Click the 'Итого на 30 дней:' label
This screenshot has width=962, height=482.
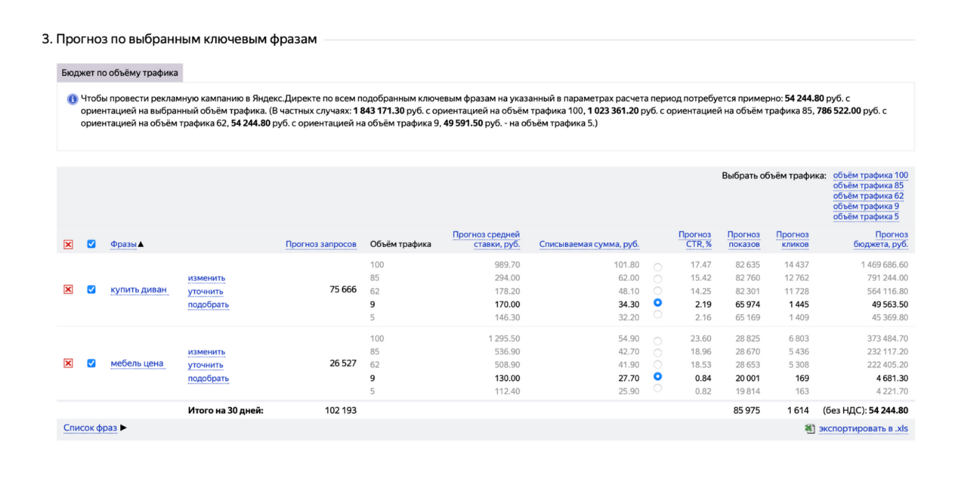[226, 410]
